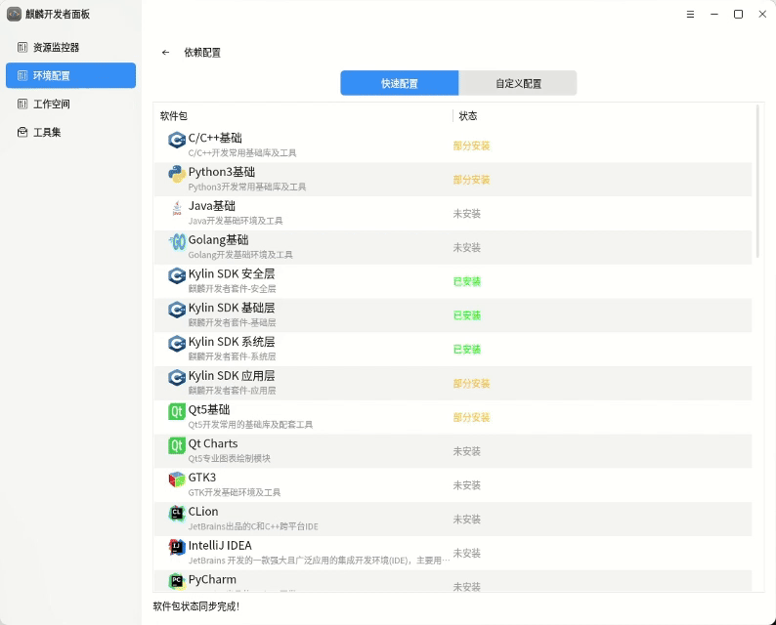Viewport: 776px width, 625px height.
Task: Click 部分安装 status for Kylin SDK 应用层
Action: coord(471,384)
